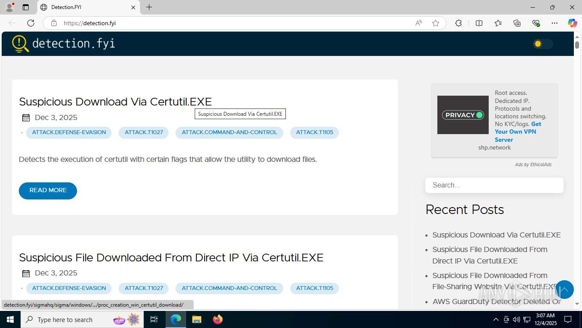Show hidden system tray icons chevron
The image size is (582, 328).
pyautogui.click(x=496, y=319)
